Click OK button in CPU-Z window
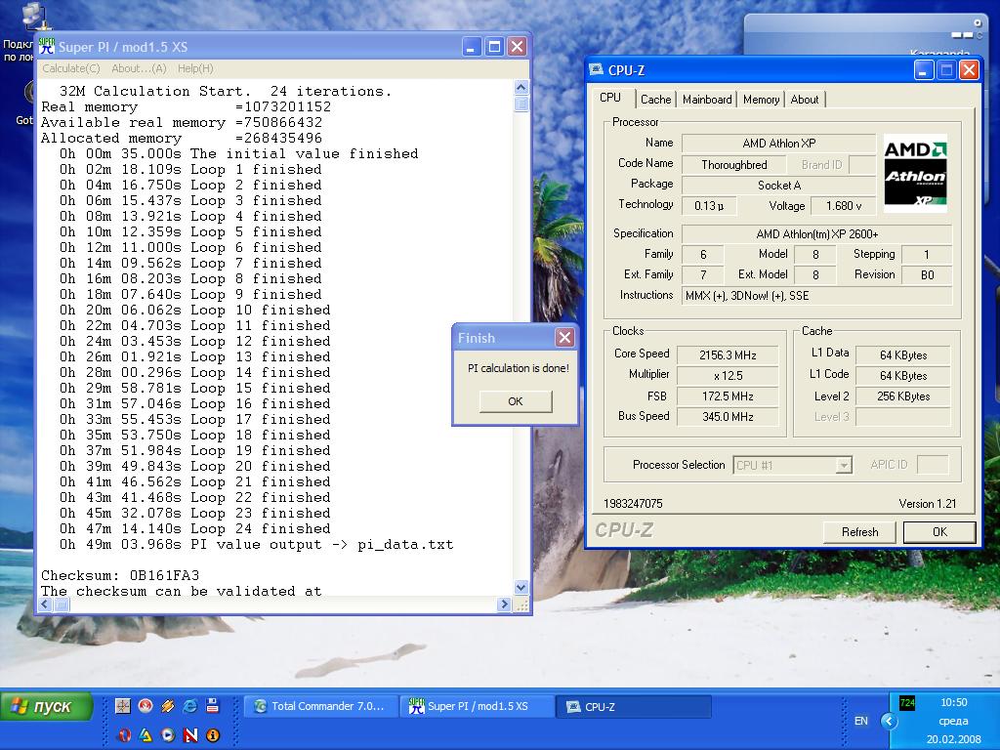Viewport: 1000px width, 750px height. [x=939, y=532]
